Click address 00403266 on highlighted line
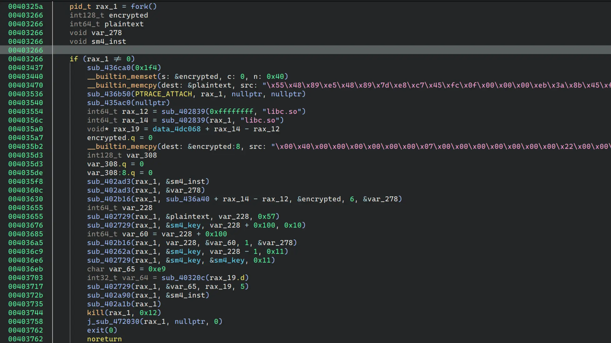 coord(26,50)
